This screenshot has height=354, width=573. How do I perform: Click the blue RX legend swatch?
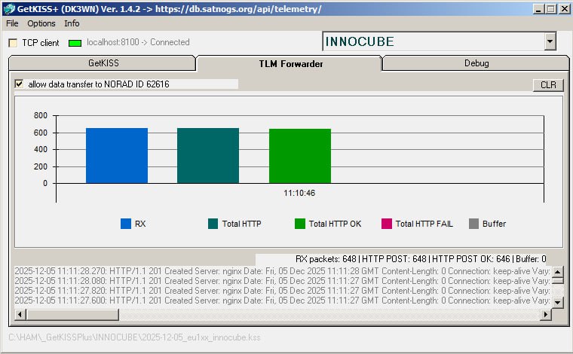pos(126,224)
